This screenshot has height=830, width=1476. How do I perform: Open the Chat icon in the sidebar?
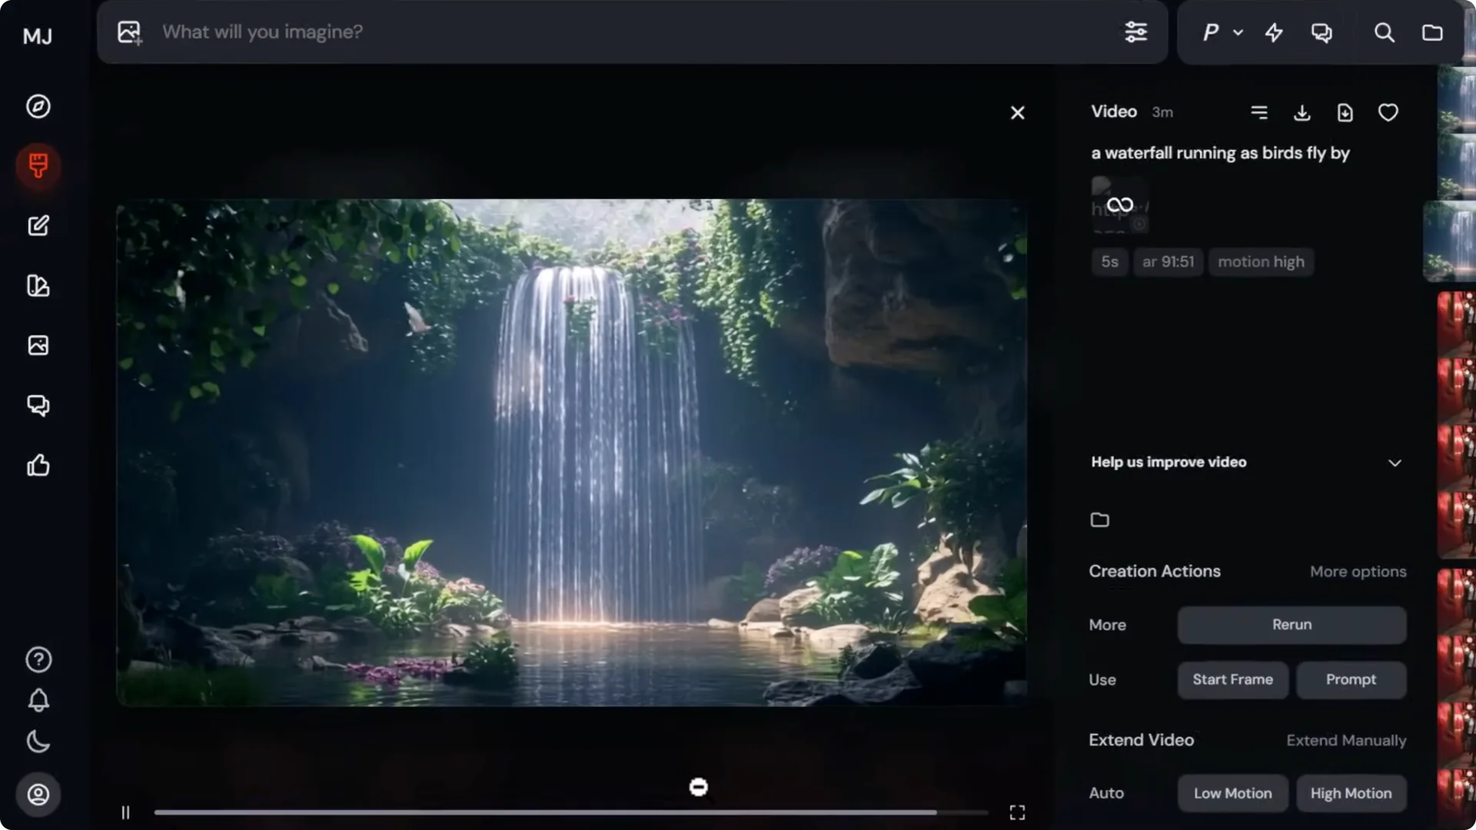(38, 405)
